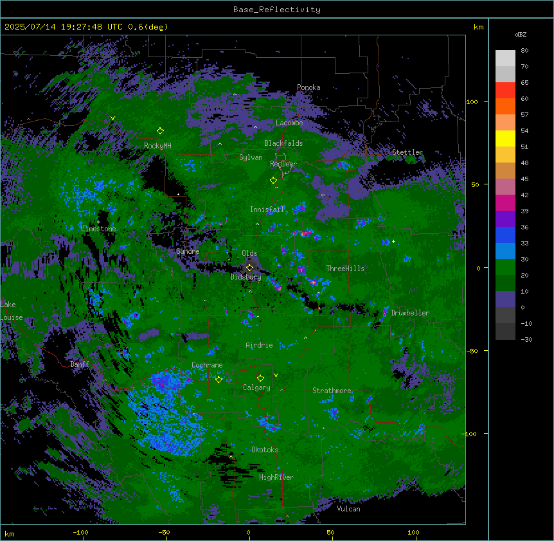Pick the bright yellow 51-54 dBZ swatch
Screen dimensions: 554x541
(505, 138)
